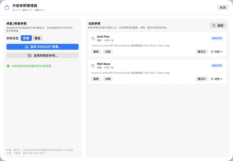Click the external reference manager title icon
The image size is (233, 161).
7,7
